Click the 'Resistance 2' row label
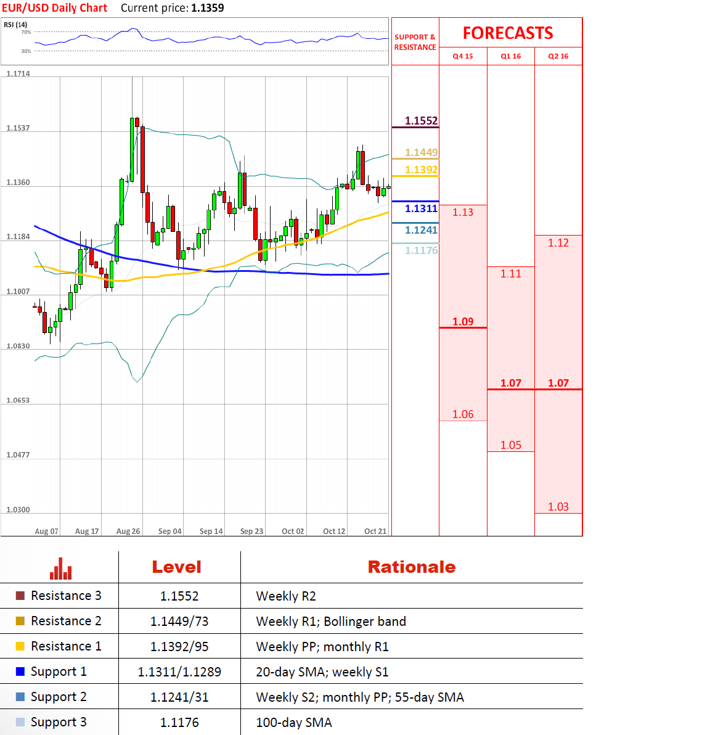The image size is (710, 735). [x=66, y=621]
